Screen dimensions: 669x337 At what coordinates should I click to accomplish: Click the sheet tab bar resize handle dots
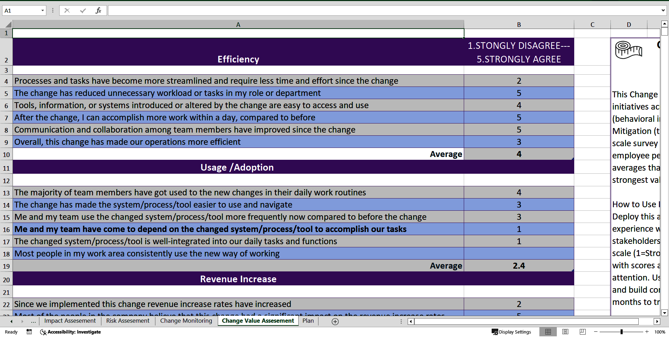pos(401,321)
